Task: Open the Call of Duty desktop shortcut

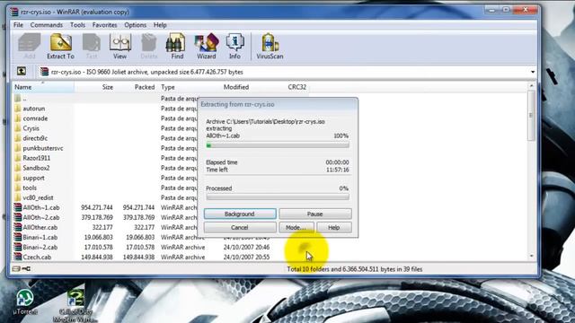Action: pos(75,305)
